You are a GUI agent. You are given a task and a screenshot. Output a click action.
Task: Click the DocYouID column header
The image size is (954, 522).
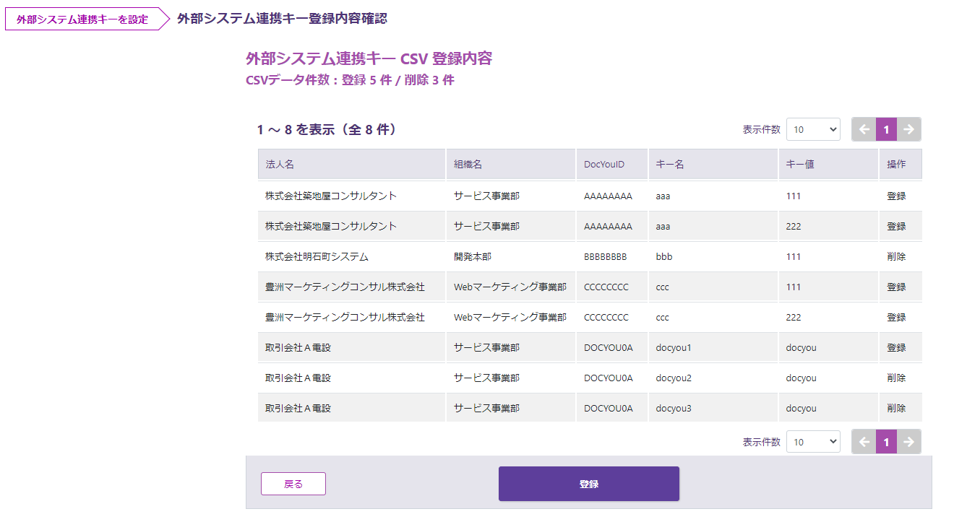(604, 164)
